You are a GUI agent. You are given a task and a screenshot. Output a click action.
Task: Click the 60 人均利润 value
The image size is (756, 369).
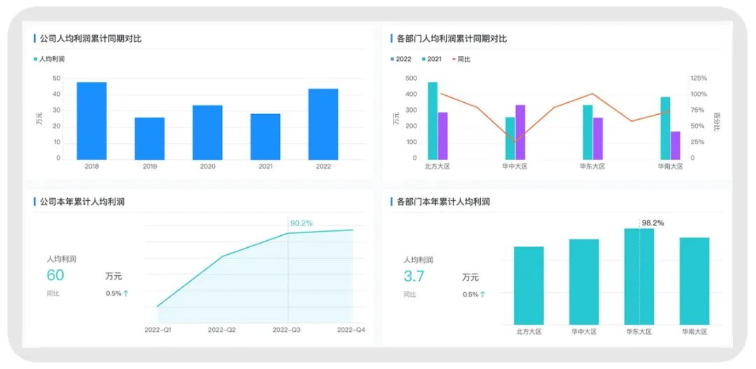(55, 275)
